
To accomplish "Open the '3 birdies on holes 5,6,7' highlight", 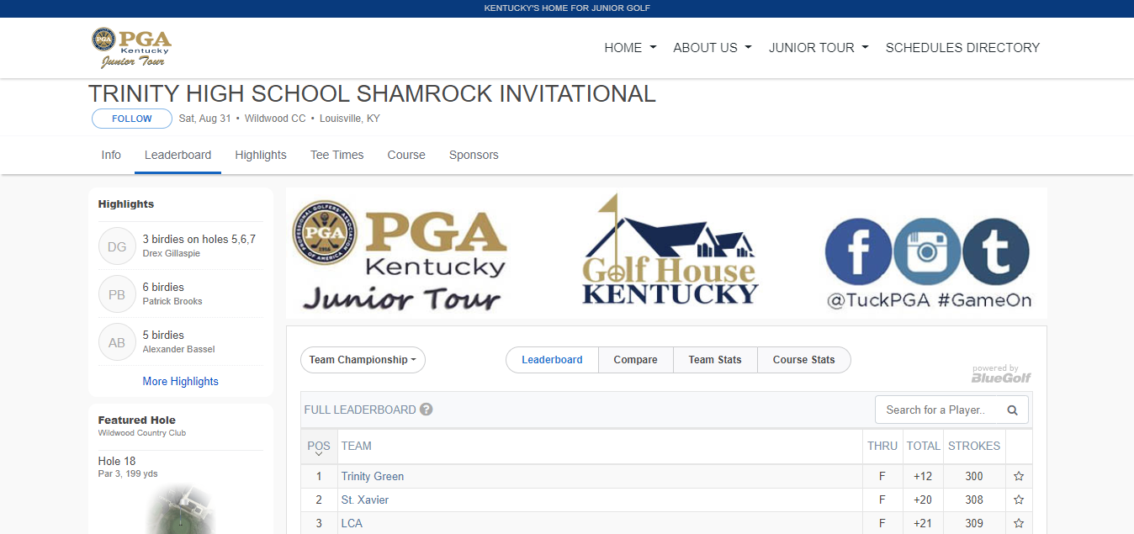I will pos(199,239).
